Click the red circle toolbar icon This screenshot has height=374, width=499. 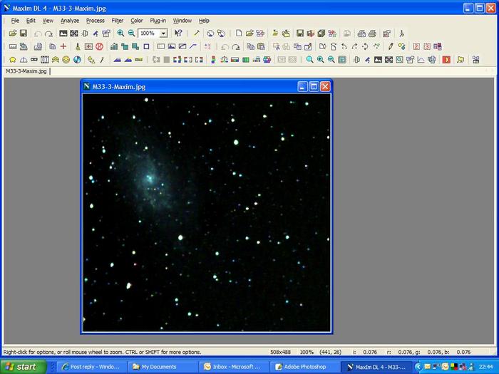[99, 46]
